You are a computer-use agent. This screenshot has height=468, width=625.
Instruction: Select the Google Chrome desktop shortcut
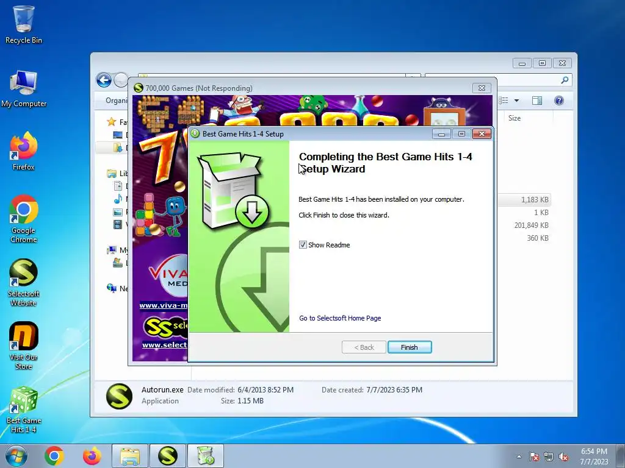(x=24, y=219)
